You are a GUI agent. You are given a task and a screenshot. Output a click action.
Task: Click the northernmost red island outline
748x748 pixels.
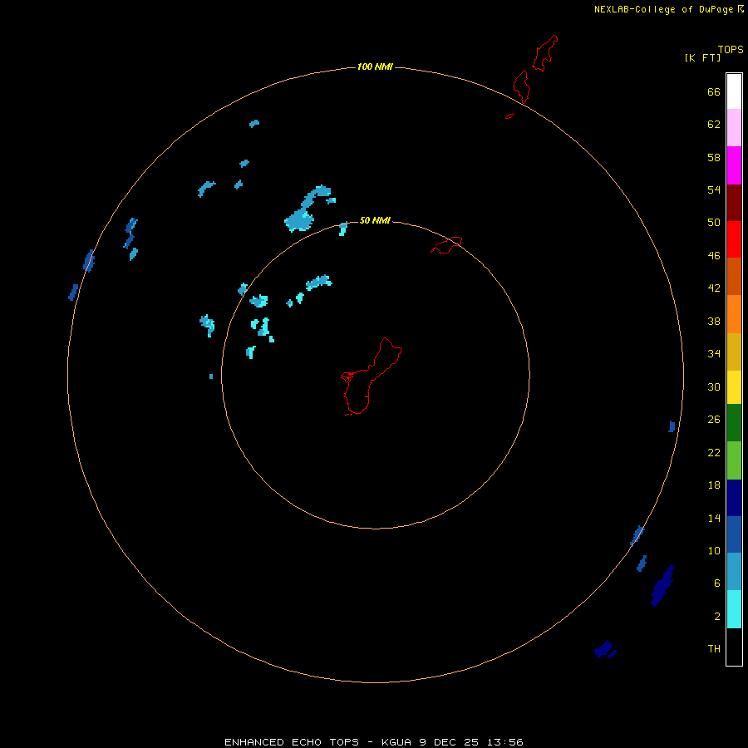click(544, 53)
